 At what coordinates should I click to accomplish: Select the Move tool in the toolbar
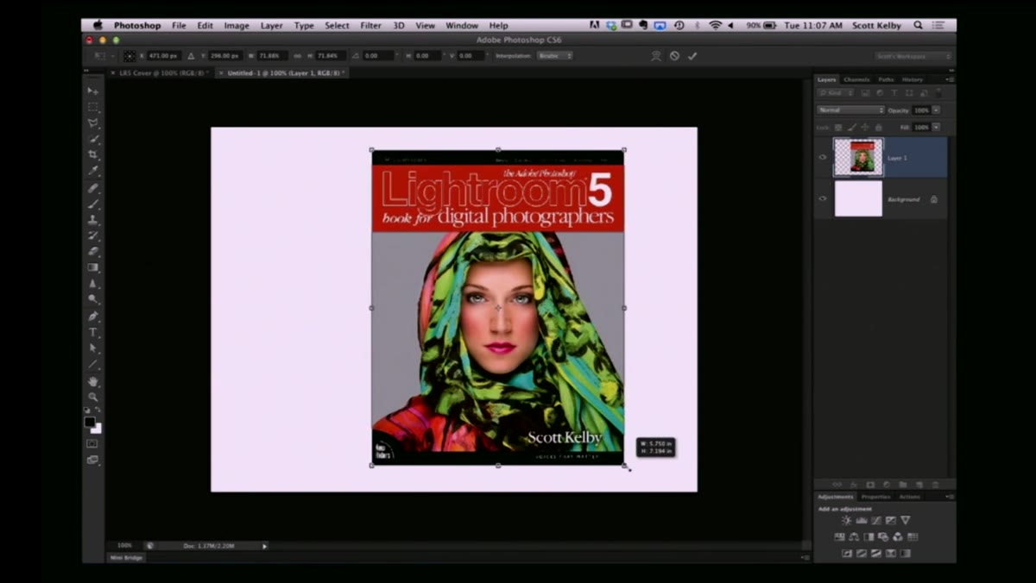point(92,91)
